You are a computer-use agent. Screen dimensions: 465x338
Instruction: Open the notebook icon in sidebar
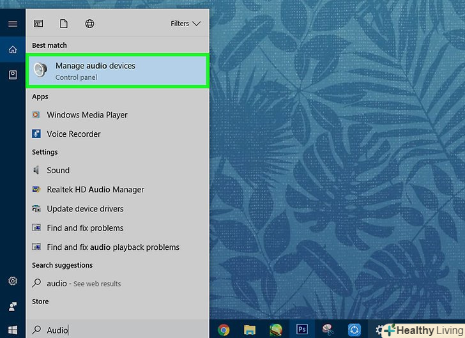click(x=13, y=75)
